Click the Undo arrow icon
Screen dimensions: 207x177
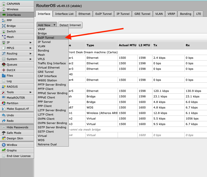click(x=4, y=115)
